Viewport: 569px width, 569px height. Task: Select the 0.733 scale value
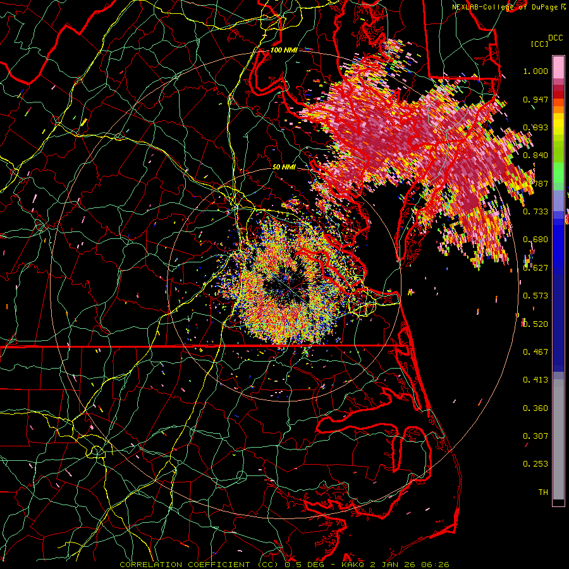pyautogui.click(x=535, y=212)
